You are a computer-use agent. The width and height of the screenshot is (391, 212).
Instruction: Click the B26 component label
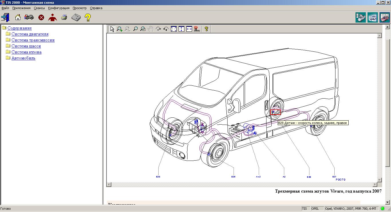coord(158,177)
